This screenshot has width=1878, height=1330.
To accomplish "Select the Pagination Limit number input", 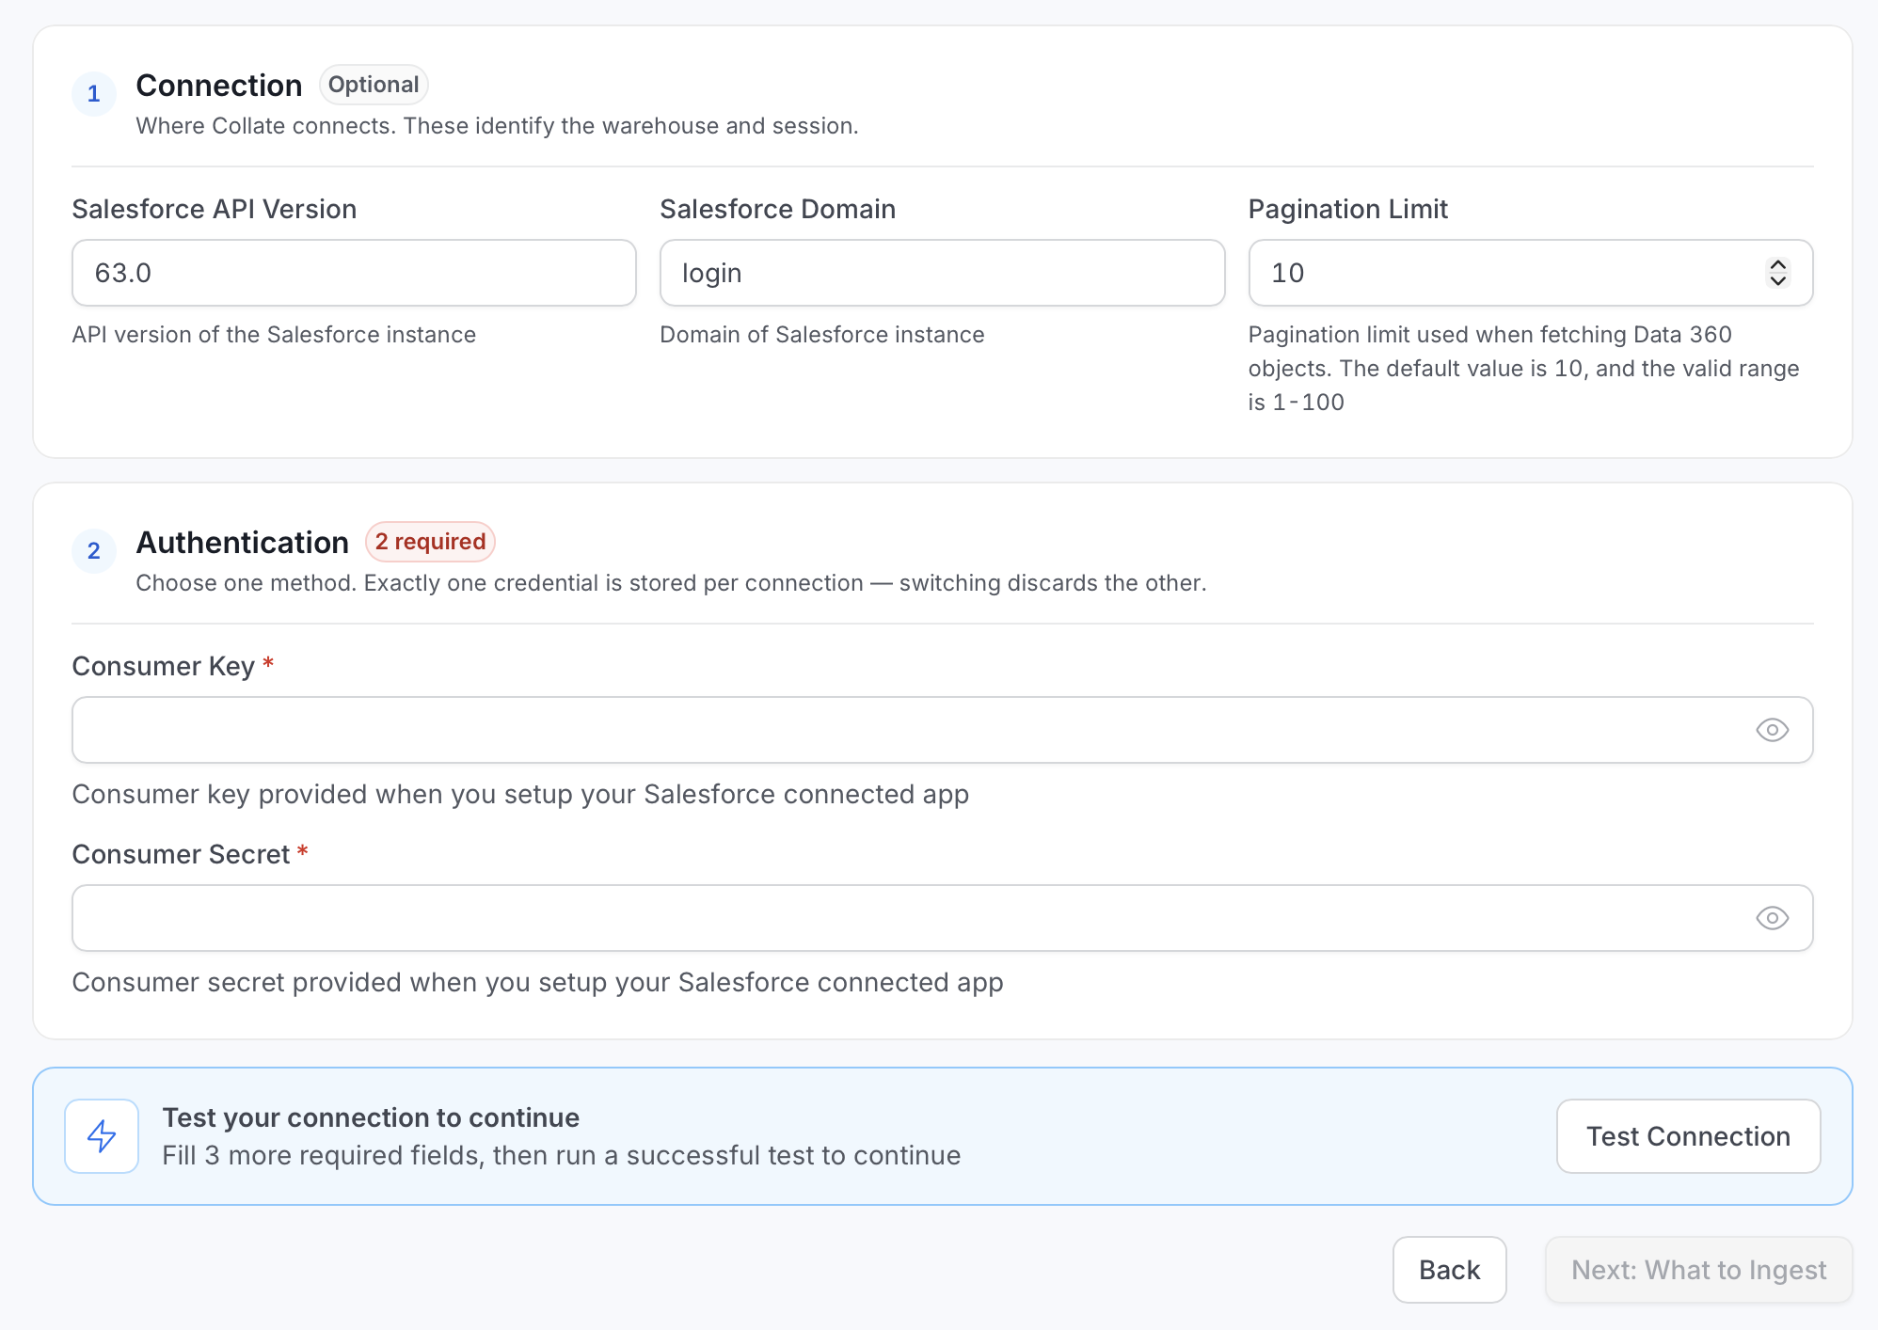I will click(1530, 273).
